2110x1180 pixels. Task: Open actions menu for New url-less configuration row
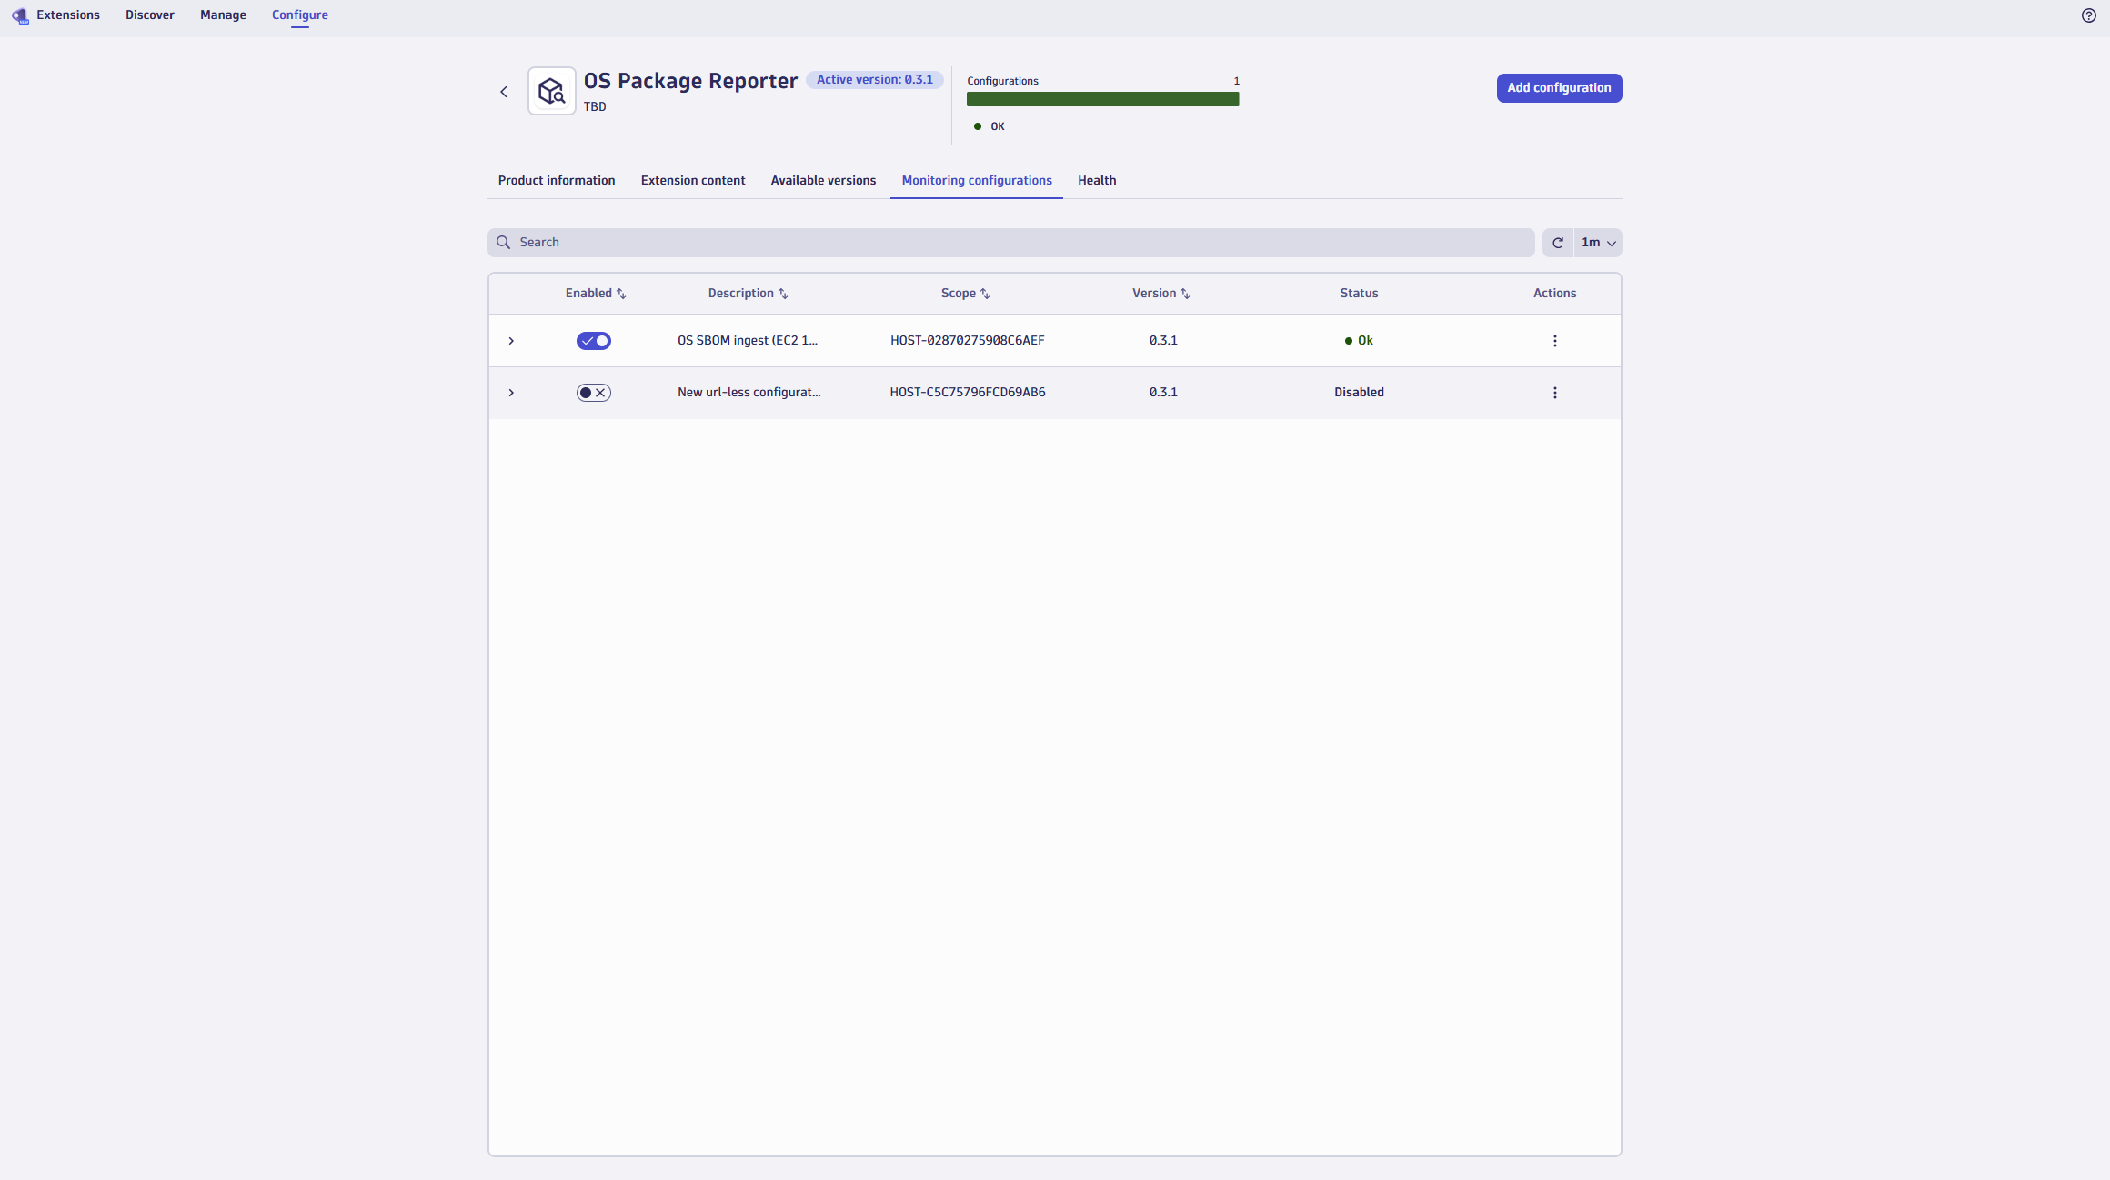coord(1554,393)
